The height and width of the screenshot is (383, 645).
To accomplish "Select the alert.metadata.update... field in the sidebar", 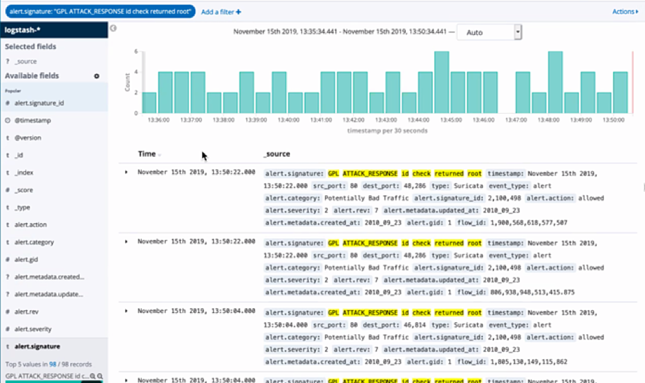I will coord(54,294).
